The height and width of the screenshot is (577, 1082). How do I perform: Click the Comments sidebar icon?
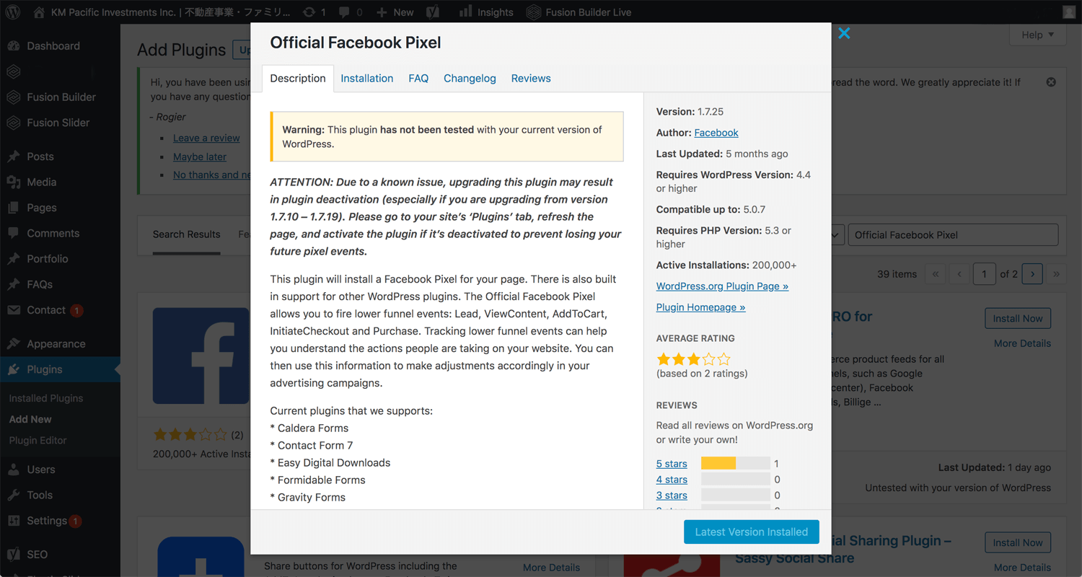click(14, 233)
